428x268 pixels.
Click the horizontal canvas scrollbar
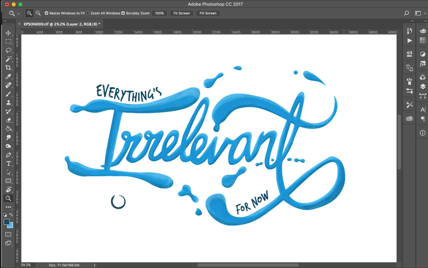click(x=247, y=265)
